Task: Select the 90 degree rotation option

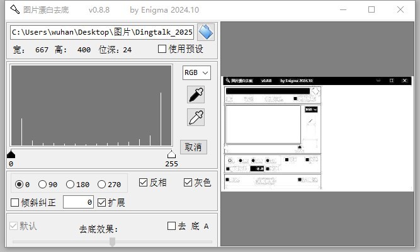Action: [43, 185]
